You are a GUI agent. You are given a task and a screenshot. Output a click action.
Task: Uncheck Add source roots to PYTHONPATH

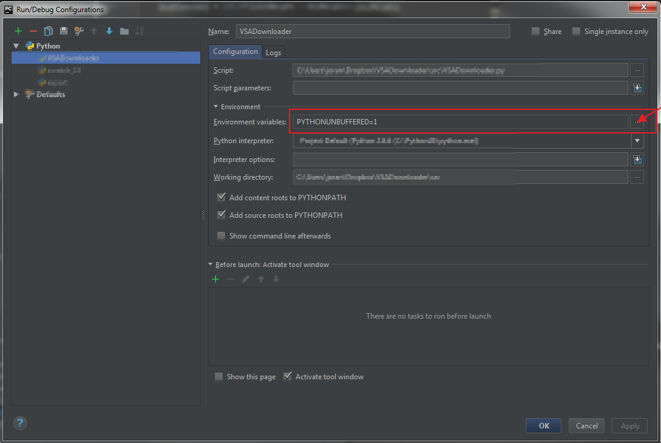[x=222, y=215]
